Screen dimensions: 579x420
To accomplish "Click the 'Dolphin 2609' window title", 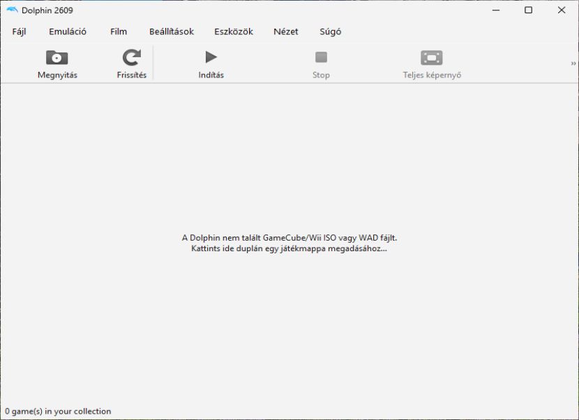I will coord(47,10).
